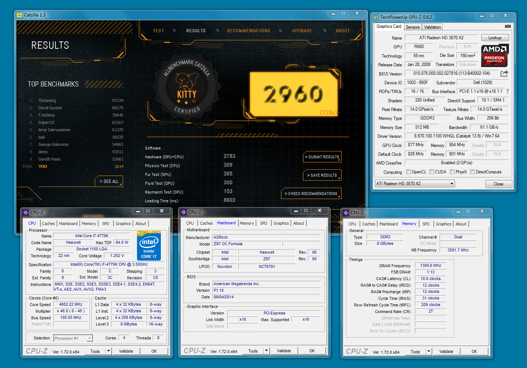Open the RECOMMENDATIONS tab in Catzilla
527x368 pixels.
point(249,31)
